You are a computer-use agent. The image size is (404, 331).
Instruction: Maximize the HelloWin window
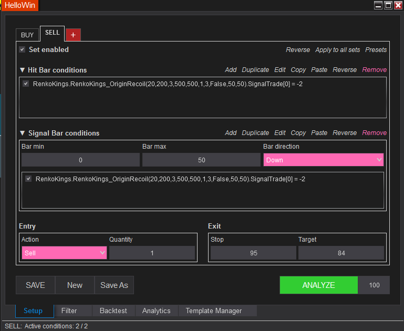point(388,5)
